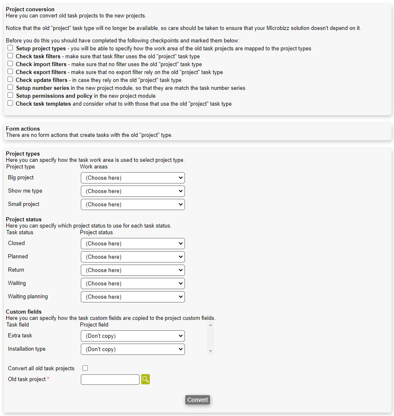Tick the Check update filters checkbox

10,79
